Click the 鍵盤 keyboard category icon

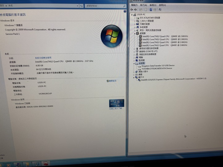point(136,75)
